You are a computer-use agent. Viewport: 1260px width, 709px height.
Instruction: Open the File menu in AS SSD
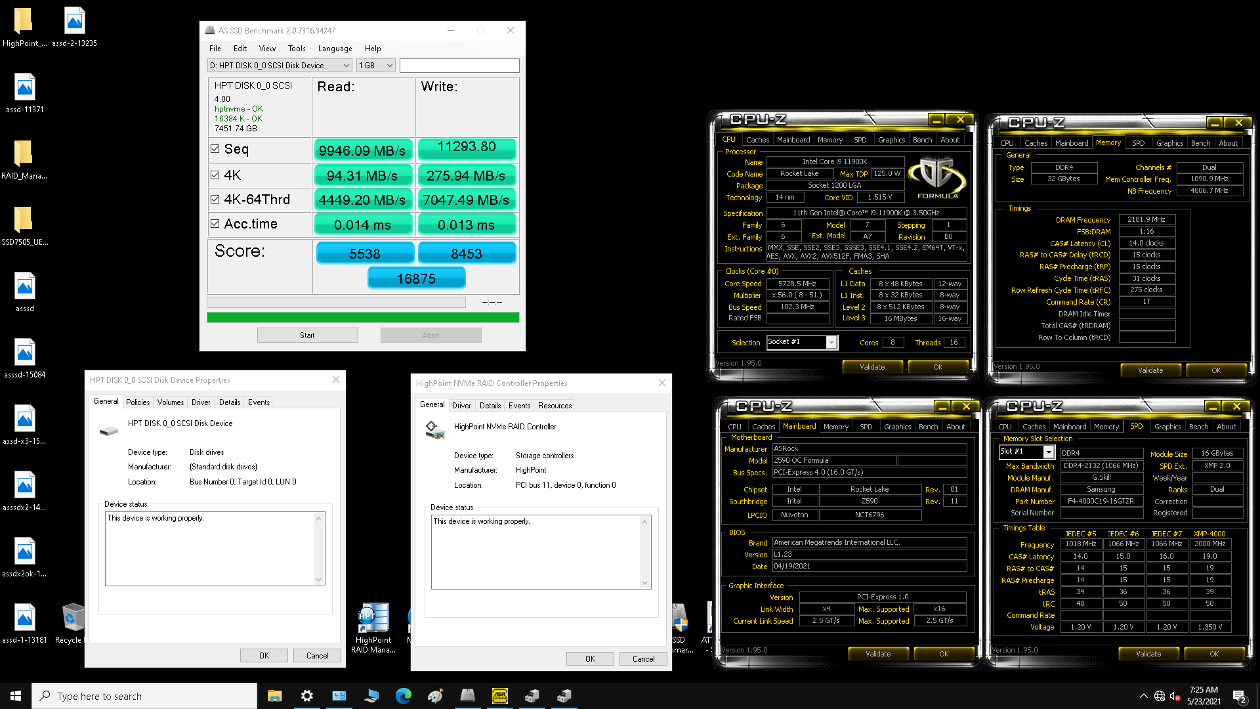(215, 49)
